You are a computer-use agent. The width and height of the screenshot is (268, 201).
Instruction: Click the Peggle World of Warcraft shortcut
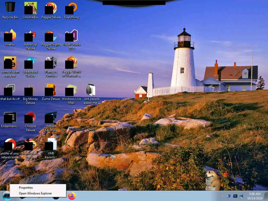pos(71,67)
